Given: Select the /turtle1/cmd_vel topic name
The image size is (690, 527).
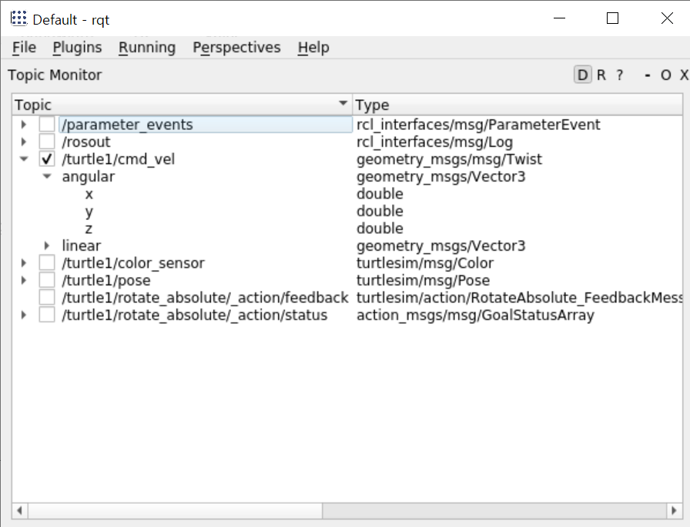Looking at the screenshot, I should pyautogui.click(x=118, y=159).
